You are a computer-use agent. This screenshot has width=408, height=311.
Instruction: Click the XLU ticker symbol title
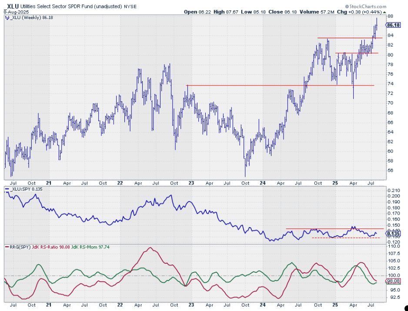[12, 7]
